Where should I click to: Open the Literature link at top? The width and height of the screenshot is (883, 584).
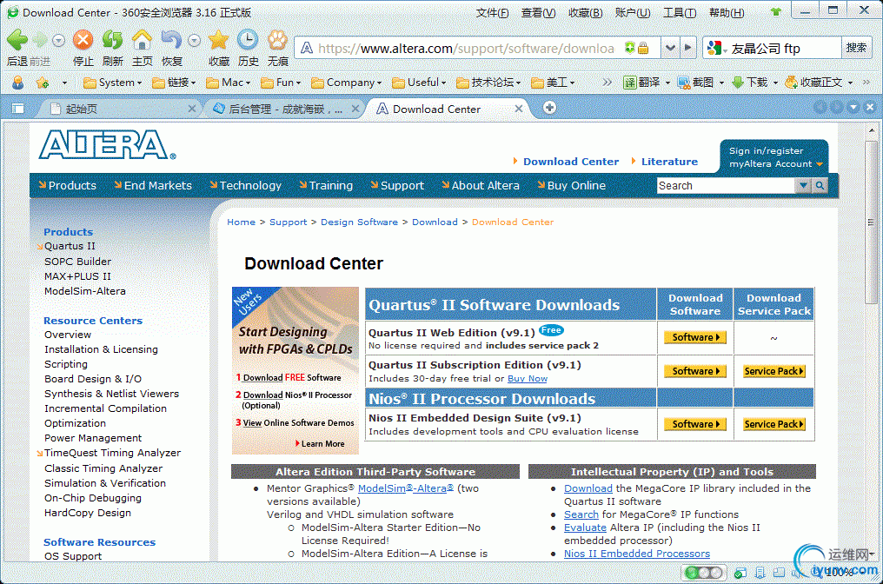point(669,162)
